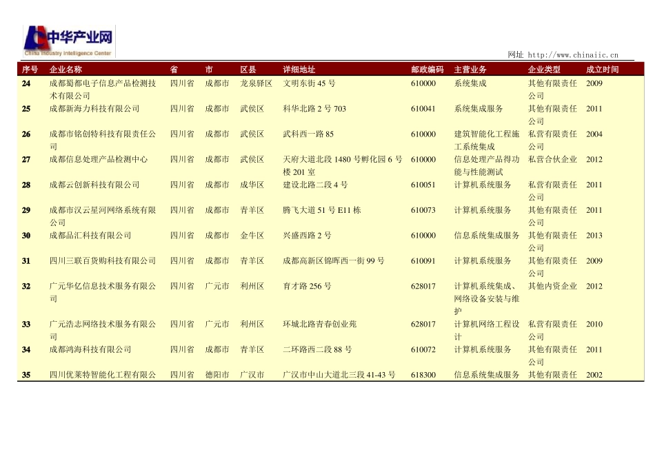Click company 成都市汉云星河网络系统有限公司
This screenshot has height=463, width=655.
pyautogui.click(x=103, y=216)
